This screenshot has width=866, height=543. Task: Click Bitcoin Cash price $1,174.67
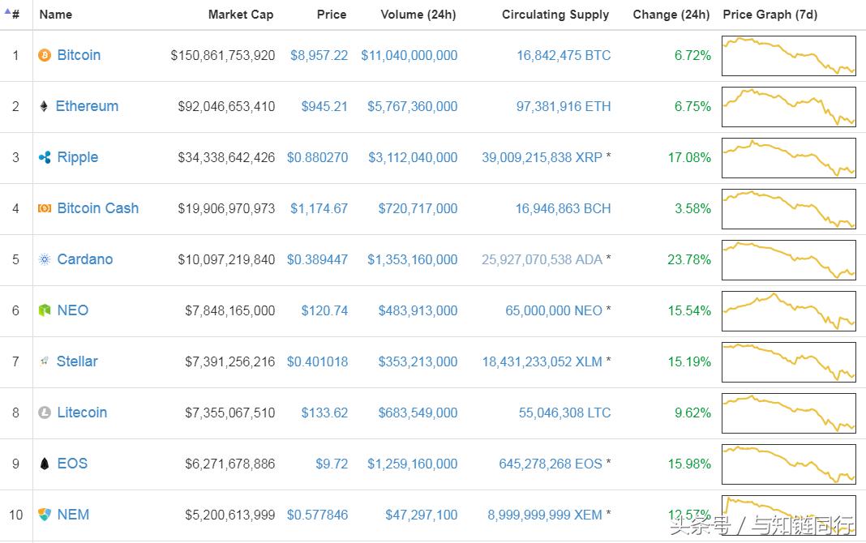(319, 208)
